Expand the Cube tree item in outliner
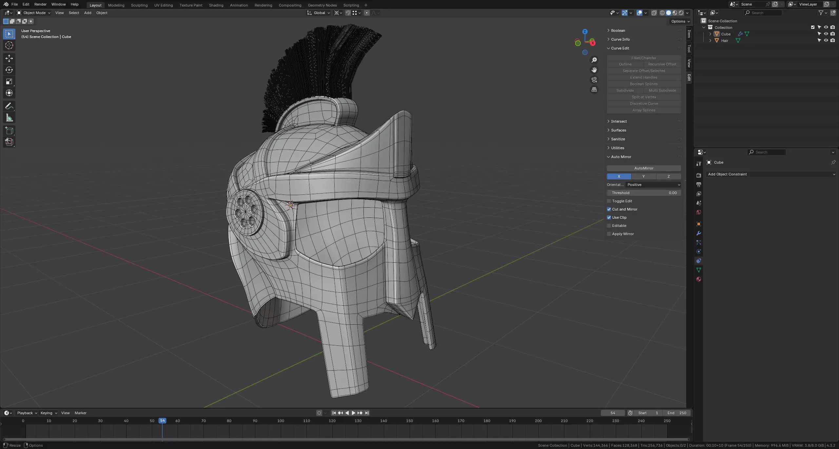This screenshot has height=449, width=839. pyautogui.click(x=710, y=34)
